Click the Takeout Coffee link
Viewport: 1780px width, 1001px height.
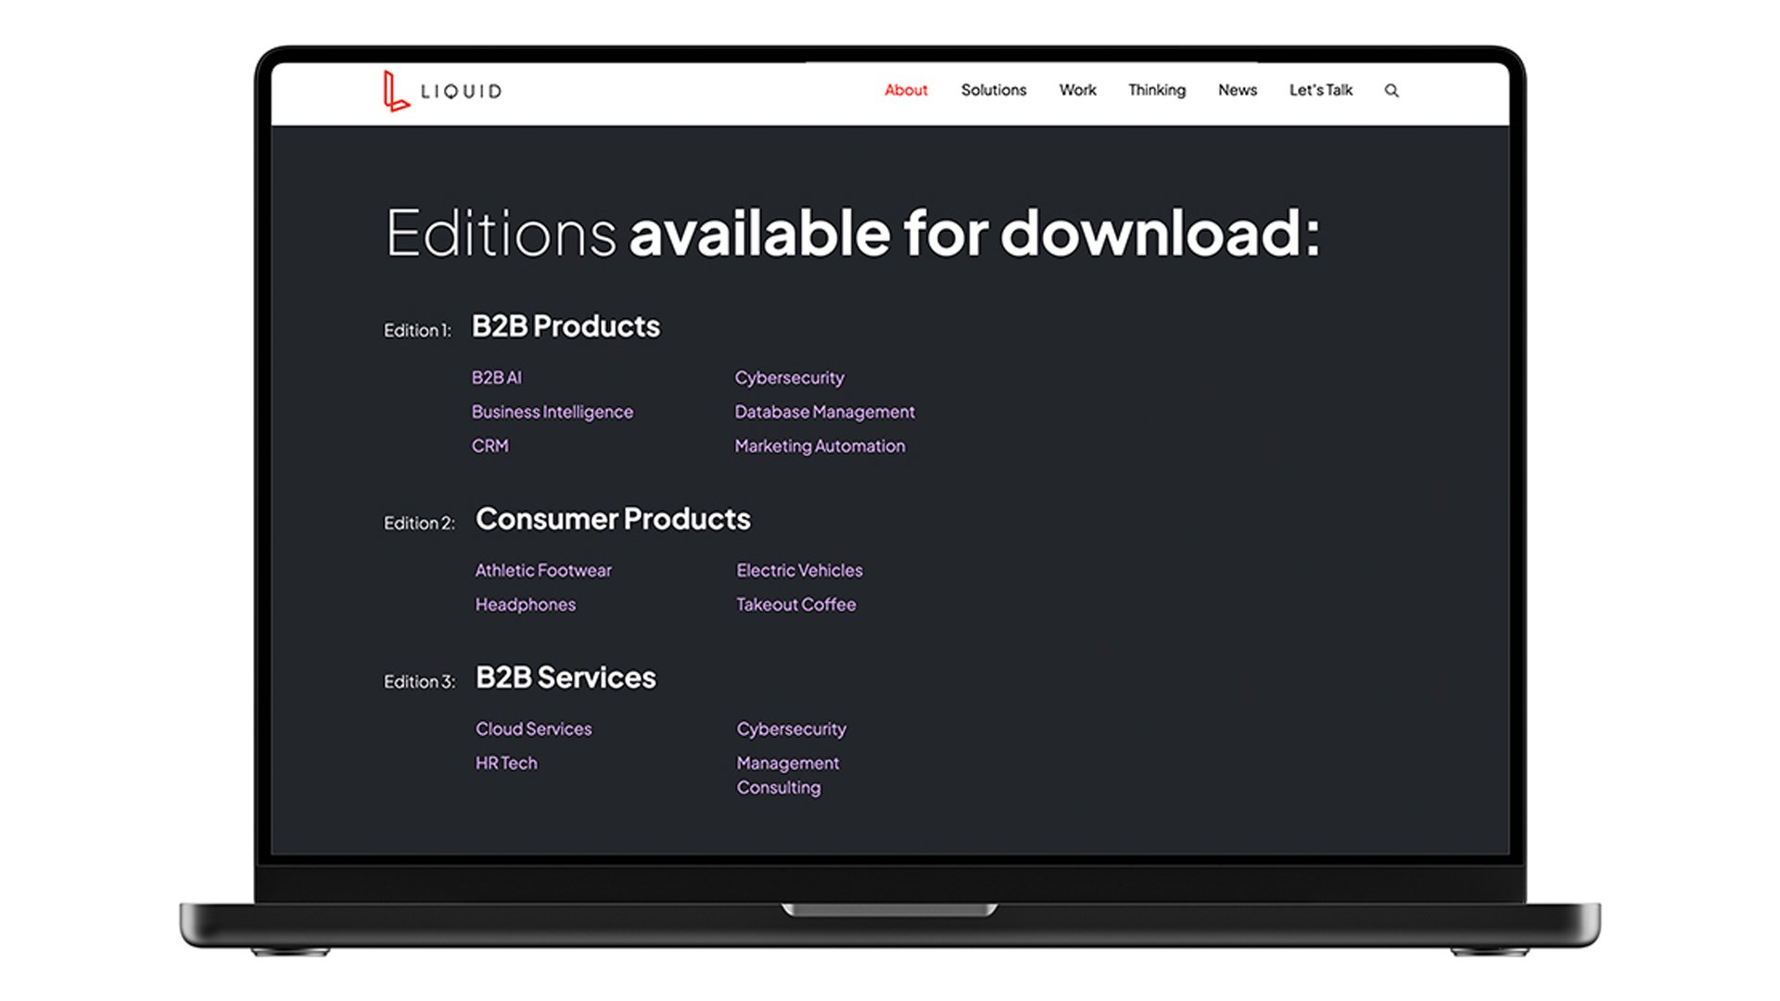pos(795,604)
